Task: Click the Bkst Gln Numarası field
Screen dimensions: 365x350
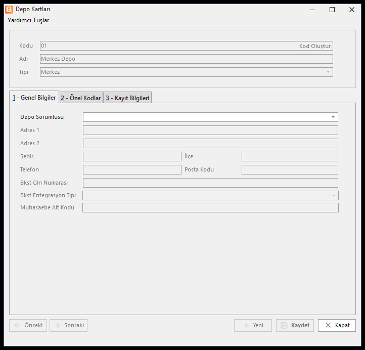Action: tap(210, 183)
